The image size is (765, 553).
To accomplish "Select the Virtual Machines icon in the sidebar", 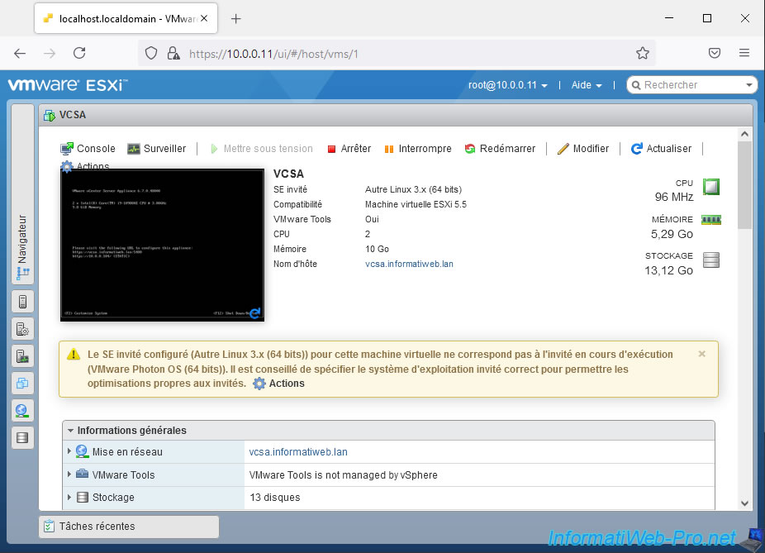I will [x=22, y=383].
